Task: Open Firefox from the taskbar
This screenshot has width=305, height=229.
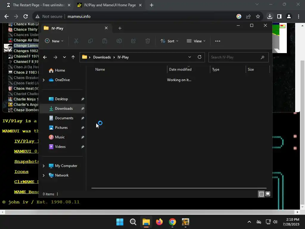Action: pyautogui.click(x=159, y=222)
